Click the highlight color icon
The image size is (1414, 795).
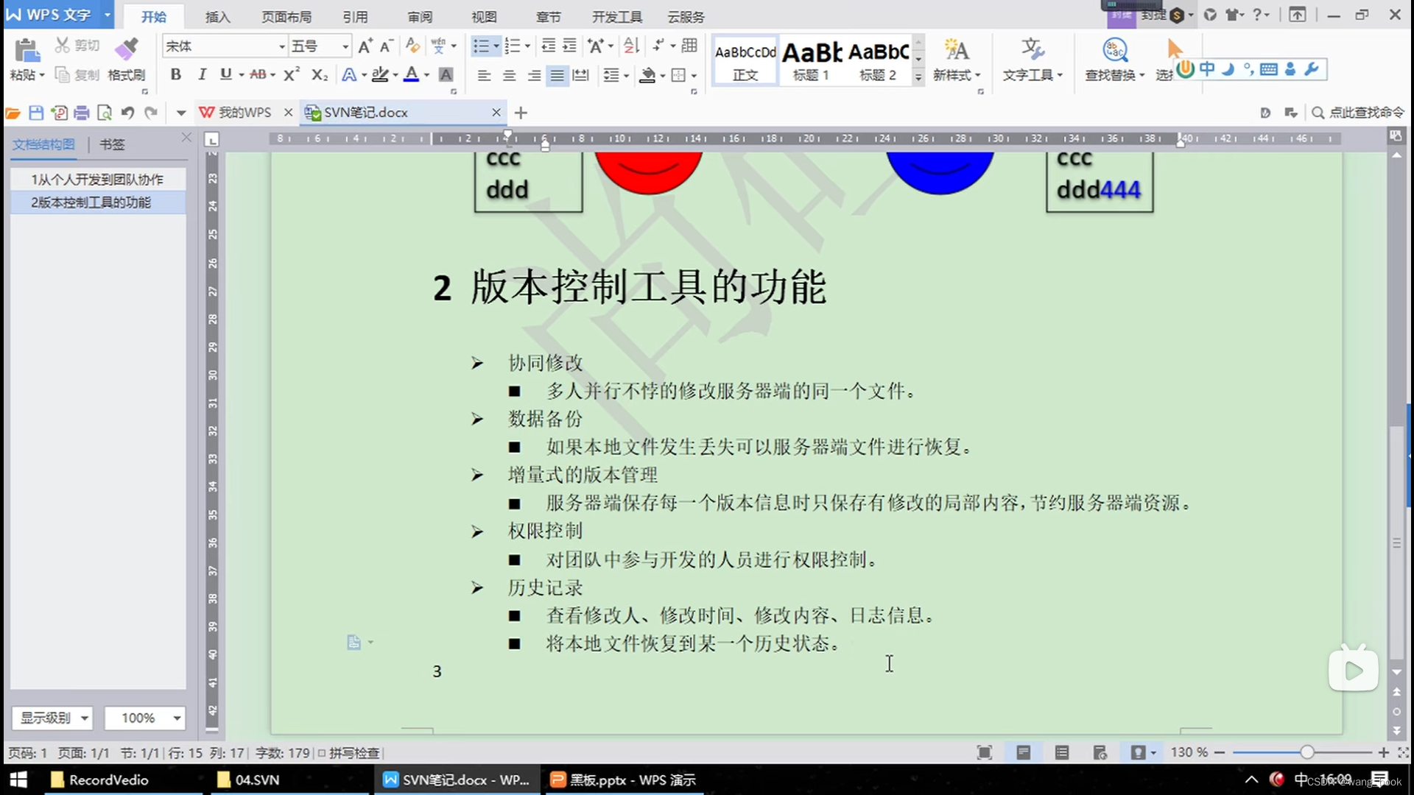tap(380, 74)
